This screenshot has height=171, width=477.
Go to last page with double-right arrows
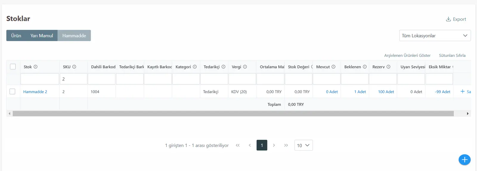pos(286,145)
